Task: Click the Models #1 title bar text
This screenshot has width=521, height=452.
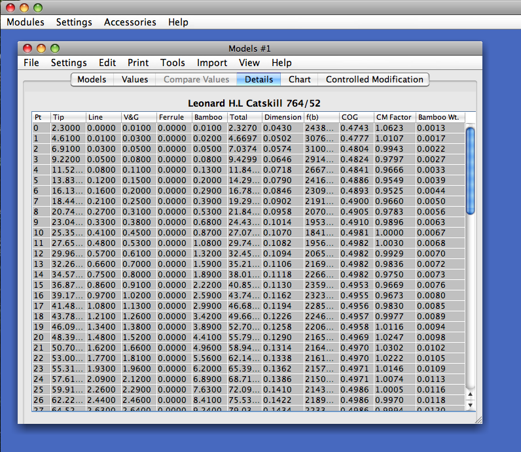Action: tap(249, 49)
